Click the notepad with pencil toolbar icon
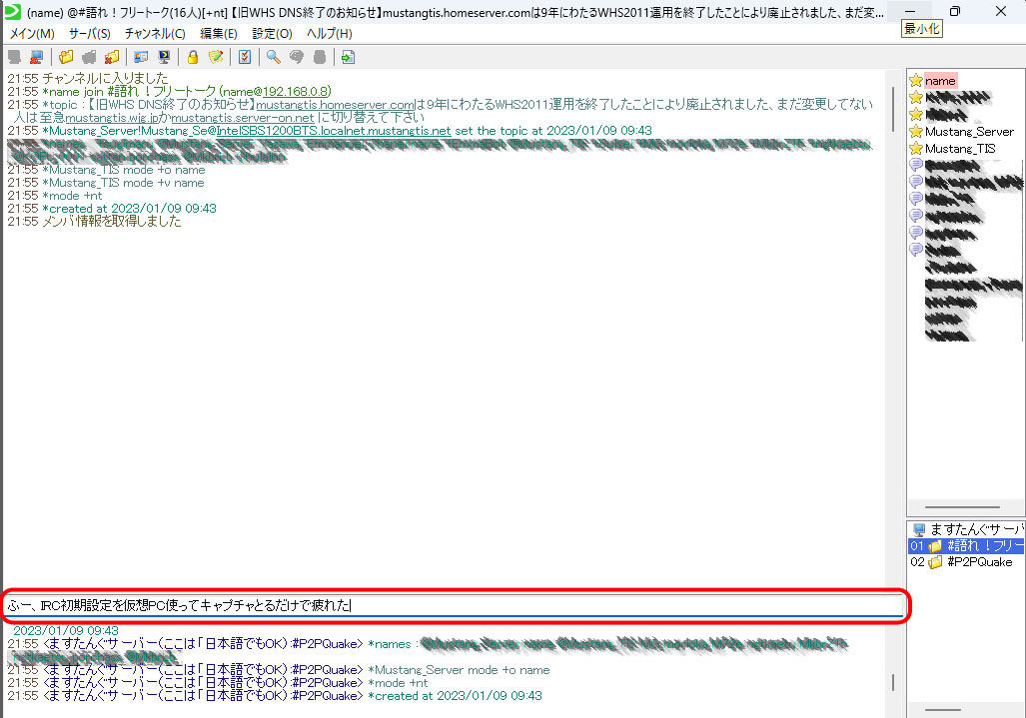 click(x=215, y=57)
